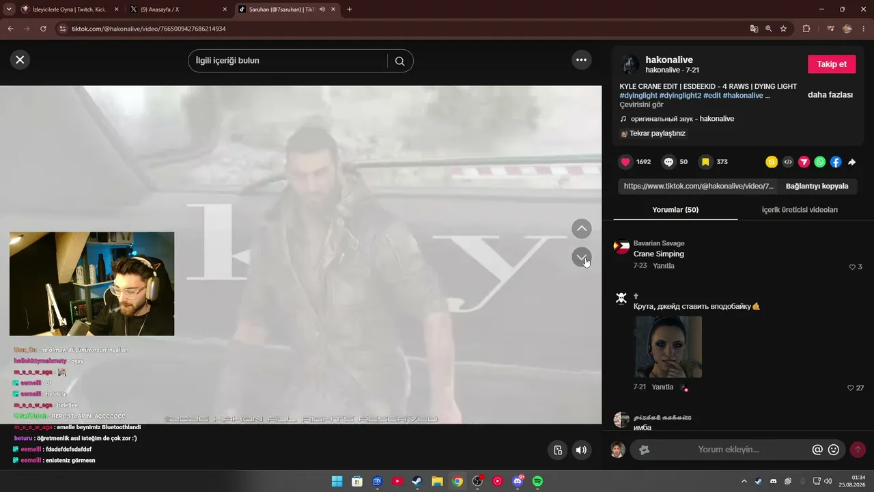Open Spotify from the taskbar
This screenshot has height=492, width=874.
pos(537,481)
